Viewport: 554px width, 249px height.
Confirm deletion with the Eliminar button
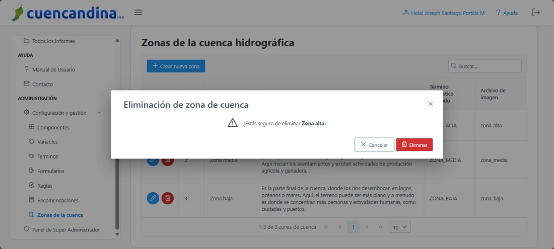coord(414,145)
